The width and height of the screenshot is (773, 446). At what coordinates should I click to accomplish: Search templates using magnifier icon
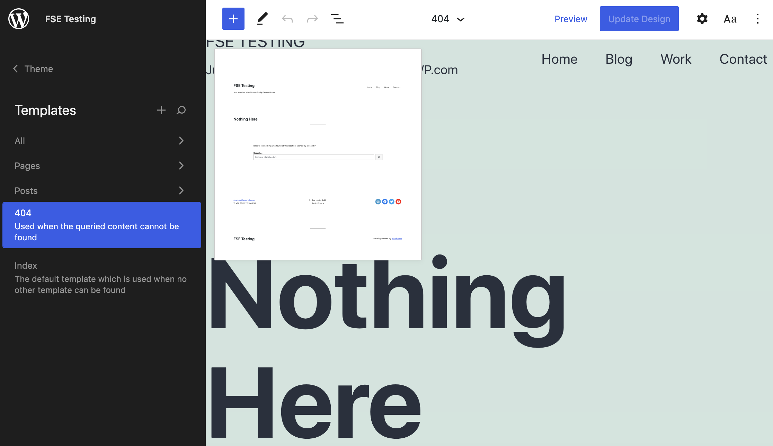pos(181,110)
